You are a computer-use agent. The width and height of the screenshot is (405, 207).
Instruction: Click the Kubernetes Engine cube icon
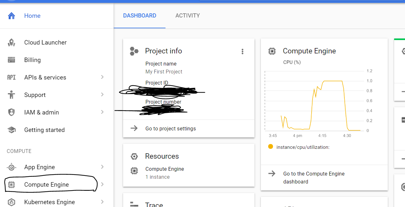(x=11, y=202)
